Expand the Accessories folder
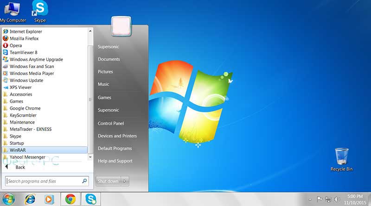Screen dimensions: 371x206 20,94
